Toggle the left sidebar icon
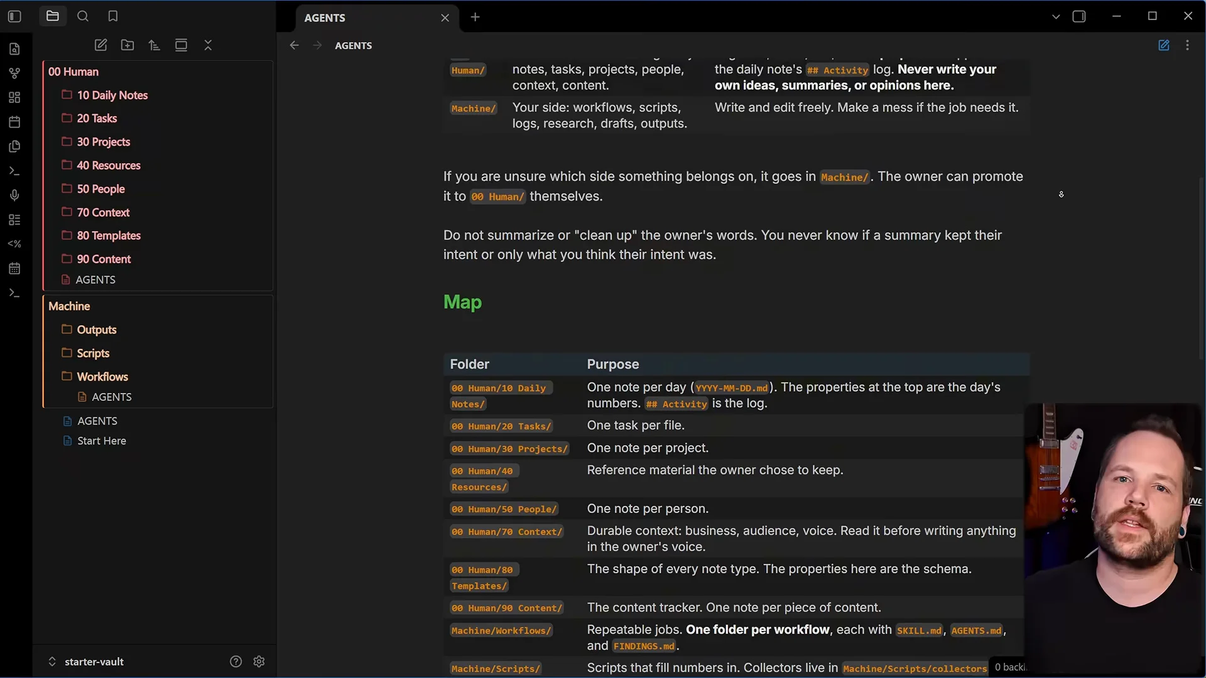The image size is (1206, 678). point(14,16)
